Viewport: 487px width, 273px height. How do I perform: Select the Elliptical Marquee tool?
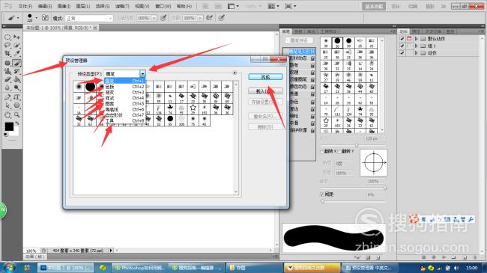click(7, 37)
